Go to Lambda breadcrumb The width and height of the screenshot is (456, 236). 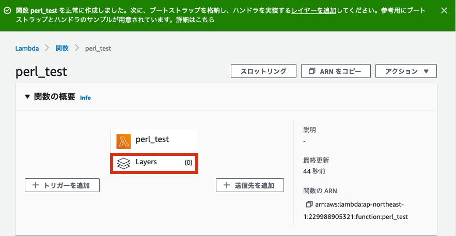[27, 48]
